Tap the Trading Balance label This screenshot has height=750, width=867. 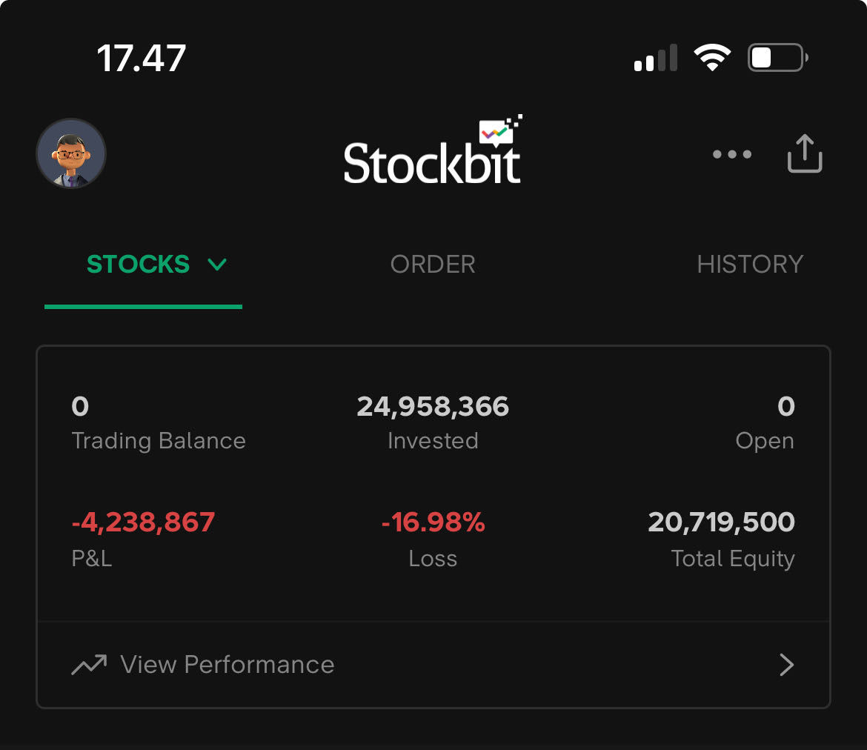[x=159, y=441]
